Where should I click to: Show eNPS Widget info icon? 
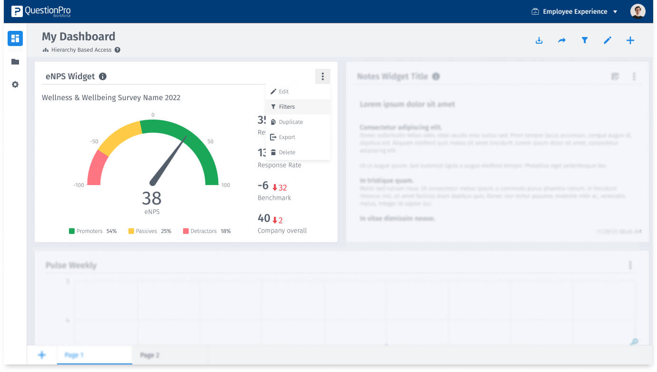[x=103, y=76]
